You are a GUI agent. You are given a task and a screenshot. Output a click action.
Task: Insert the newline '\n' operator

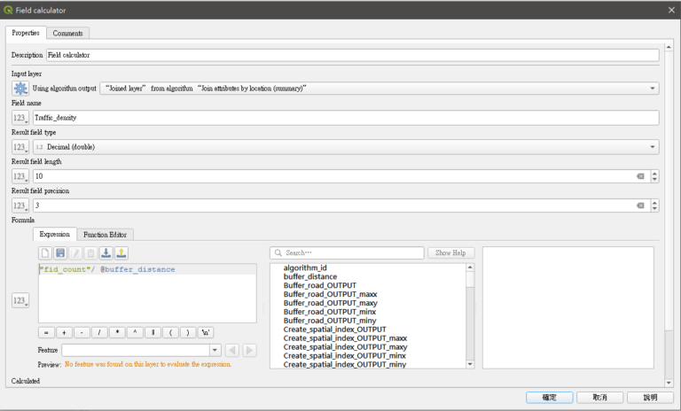click(205, 332)
